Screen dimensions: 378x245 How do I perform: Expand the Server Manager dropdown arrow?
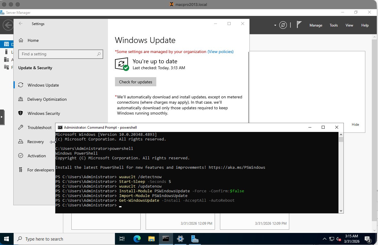[275, 25]
